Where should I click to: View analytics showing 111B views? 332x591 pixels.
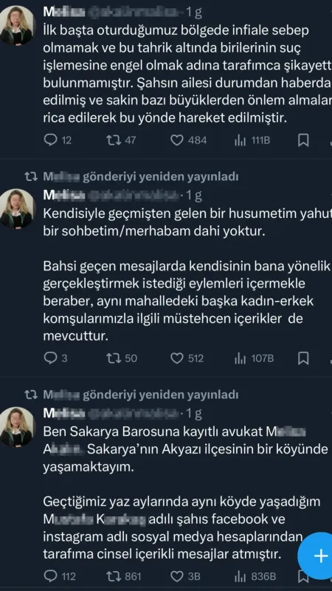click(x=252, y=140)
